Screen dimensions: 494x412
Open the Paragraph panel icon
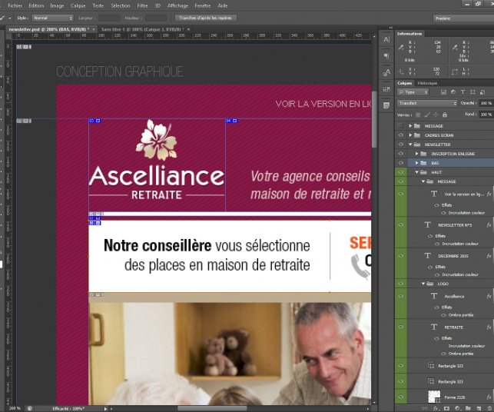386,55
